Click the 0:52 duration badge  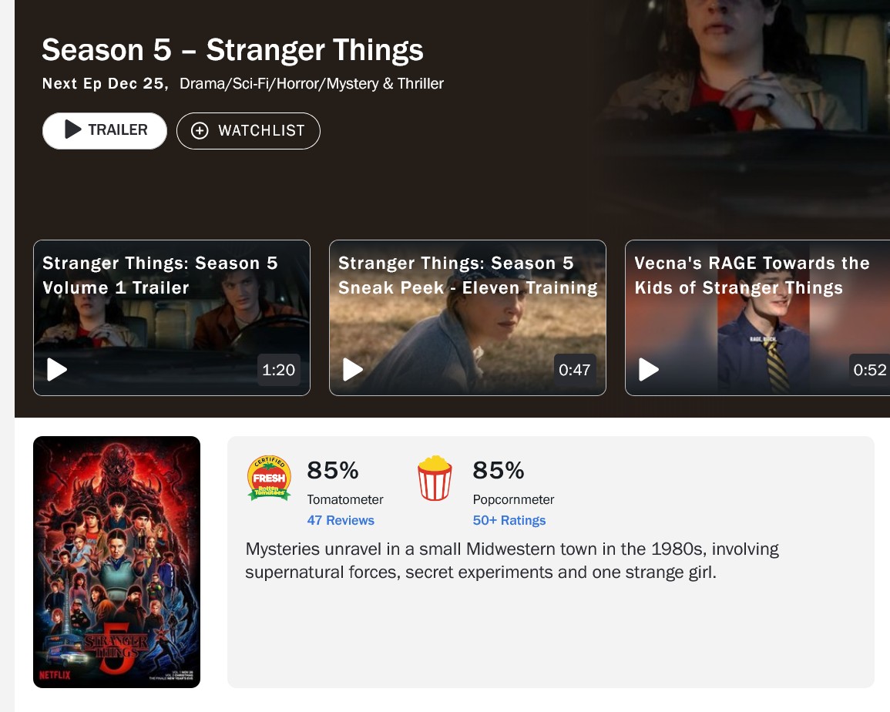click(870, 370)
